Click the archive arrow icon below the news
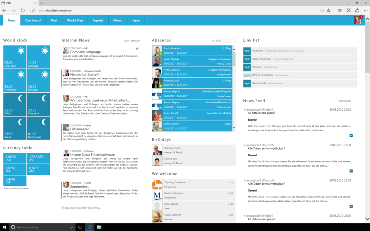Image resolution: width=370 pixels, height=231 pixels. [62, 208]
